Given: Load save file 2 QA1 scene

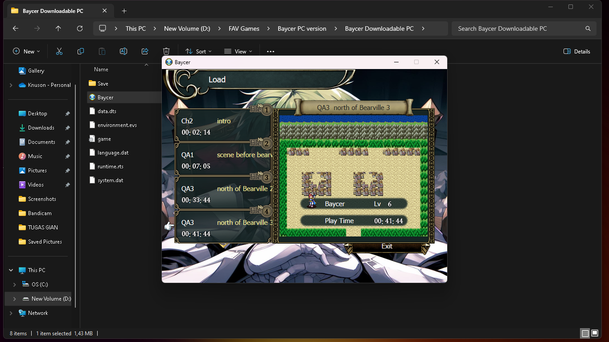Looking at the screenshot, I should tap(223, 160).
